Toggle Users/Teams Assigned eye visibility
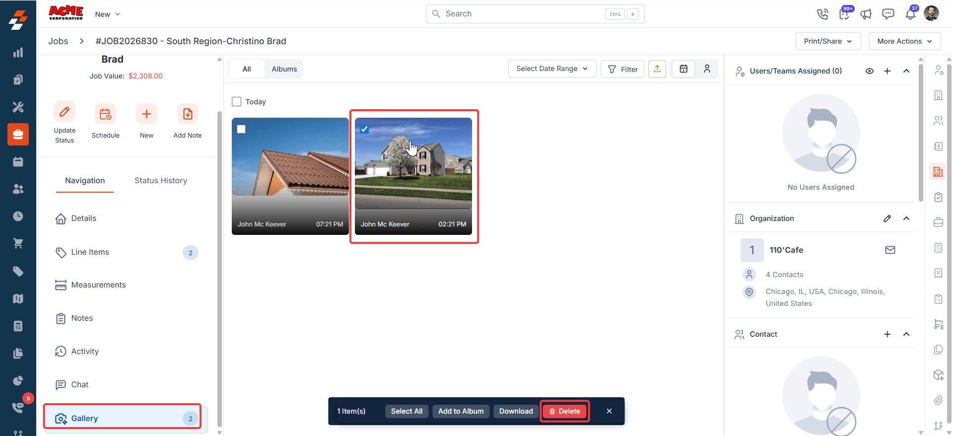The image size is (953, 436). pos(870,71)
